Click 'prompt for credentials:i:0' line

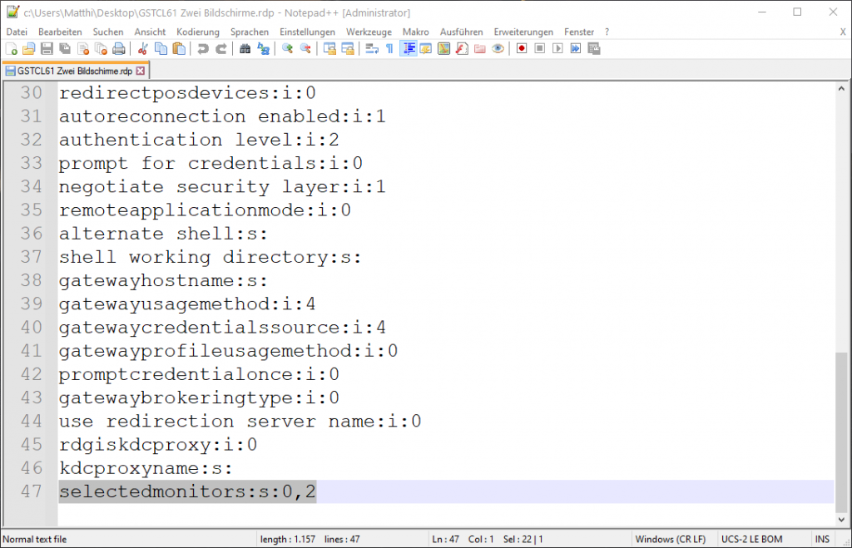click(211, 163)
